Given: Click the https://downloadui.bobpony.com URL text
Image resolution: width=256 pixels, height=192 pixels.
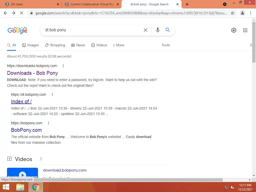Looking at the screenshot, I should pyautogui.click(x=32, y=66).
